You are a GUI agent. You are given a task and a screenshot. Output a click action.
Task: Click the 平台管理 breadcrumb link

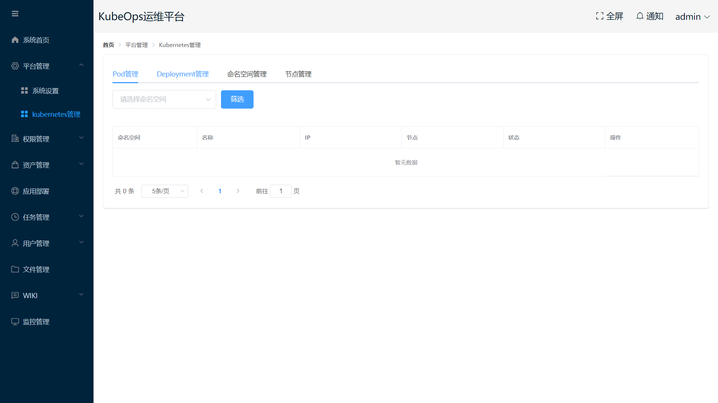tap(136, 45)
